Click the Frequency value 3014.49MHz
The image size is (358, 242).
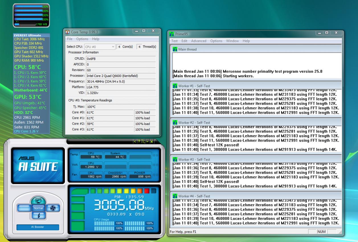pos(121,81)
